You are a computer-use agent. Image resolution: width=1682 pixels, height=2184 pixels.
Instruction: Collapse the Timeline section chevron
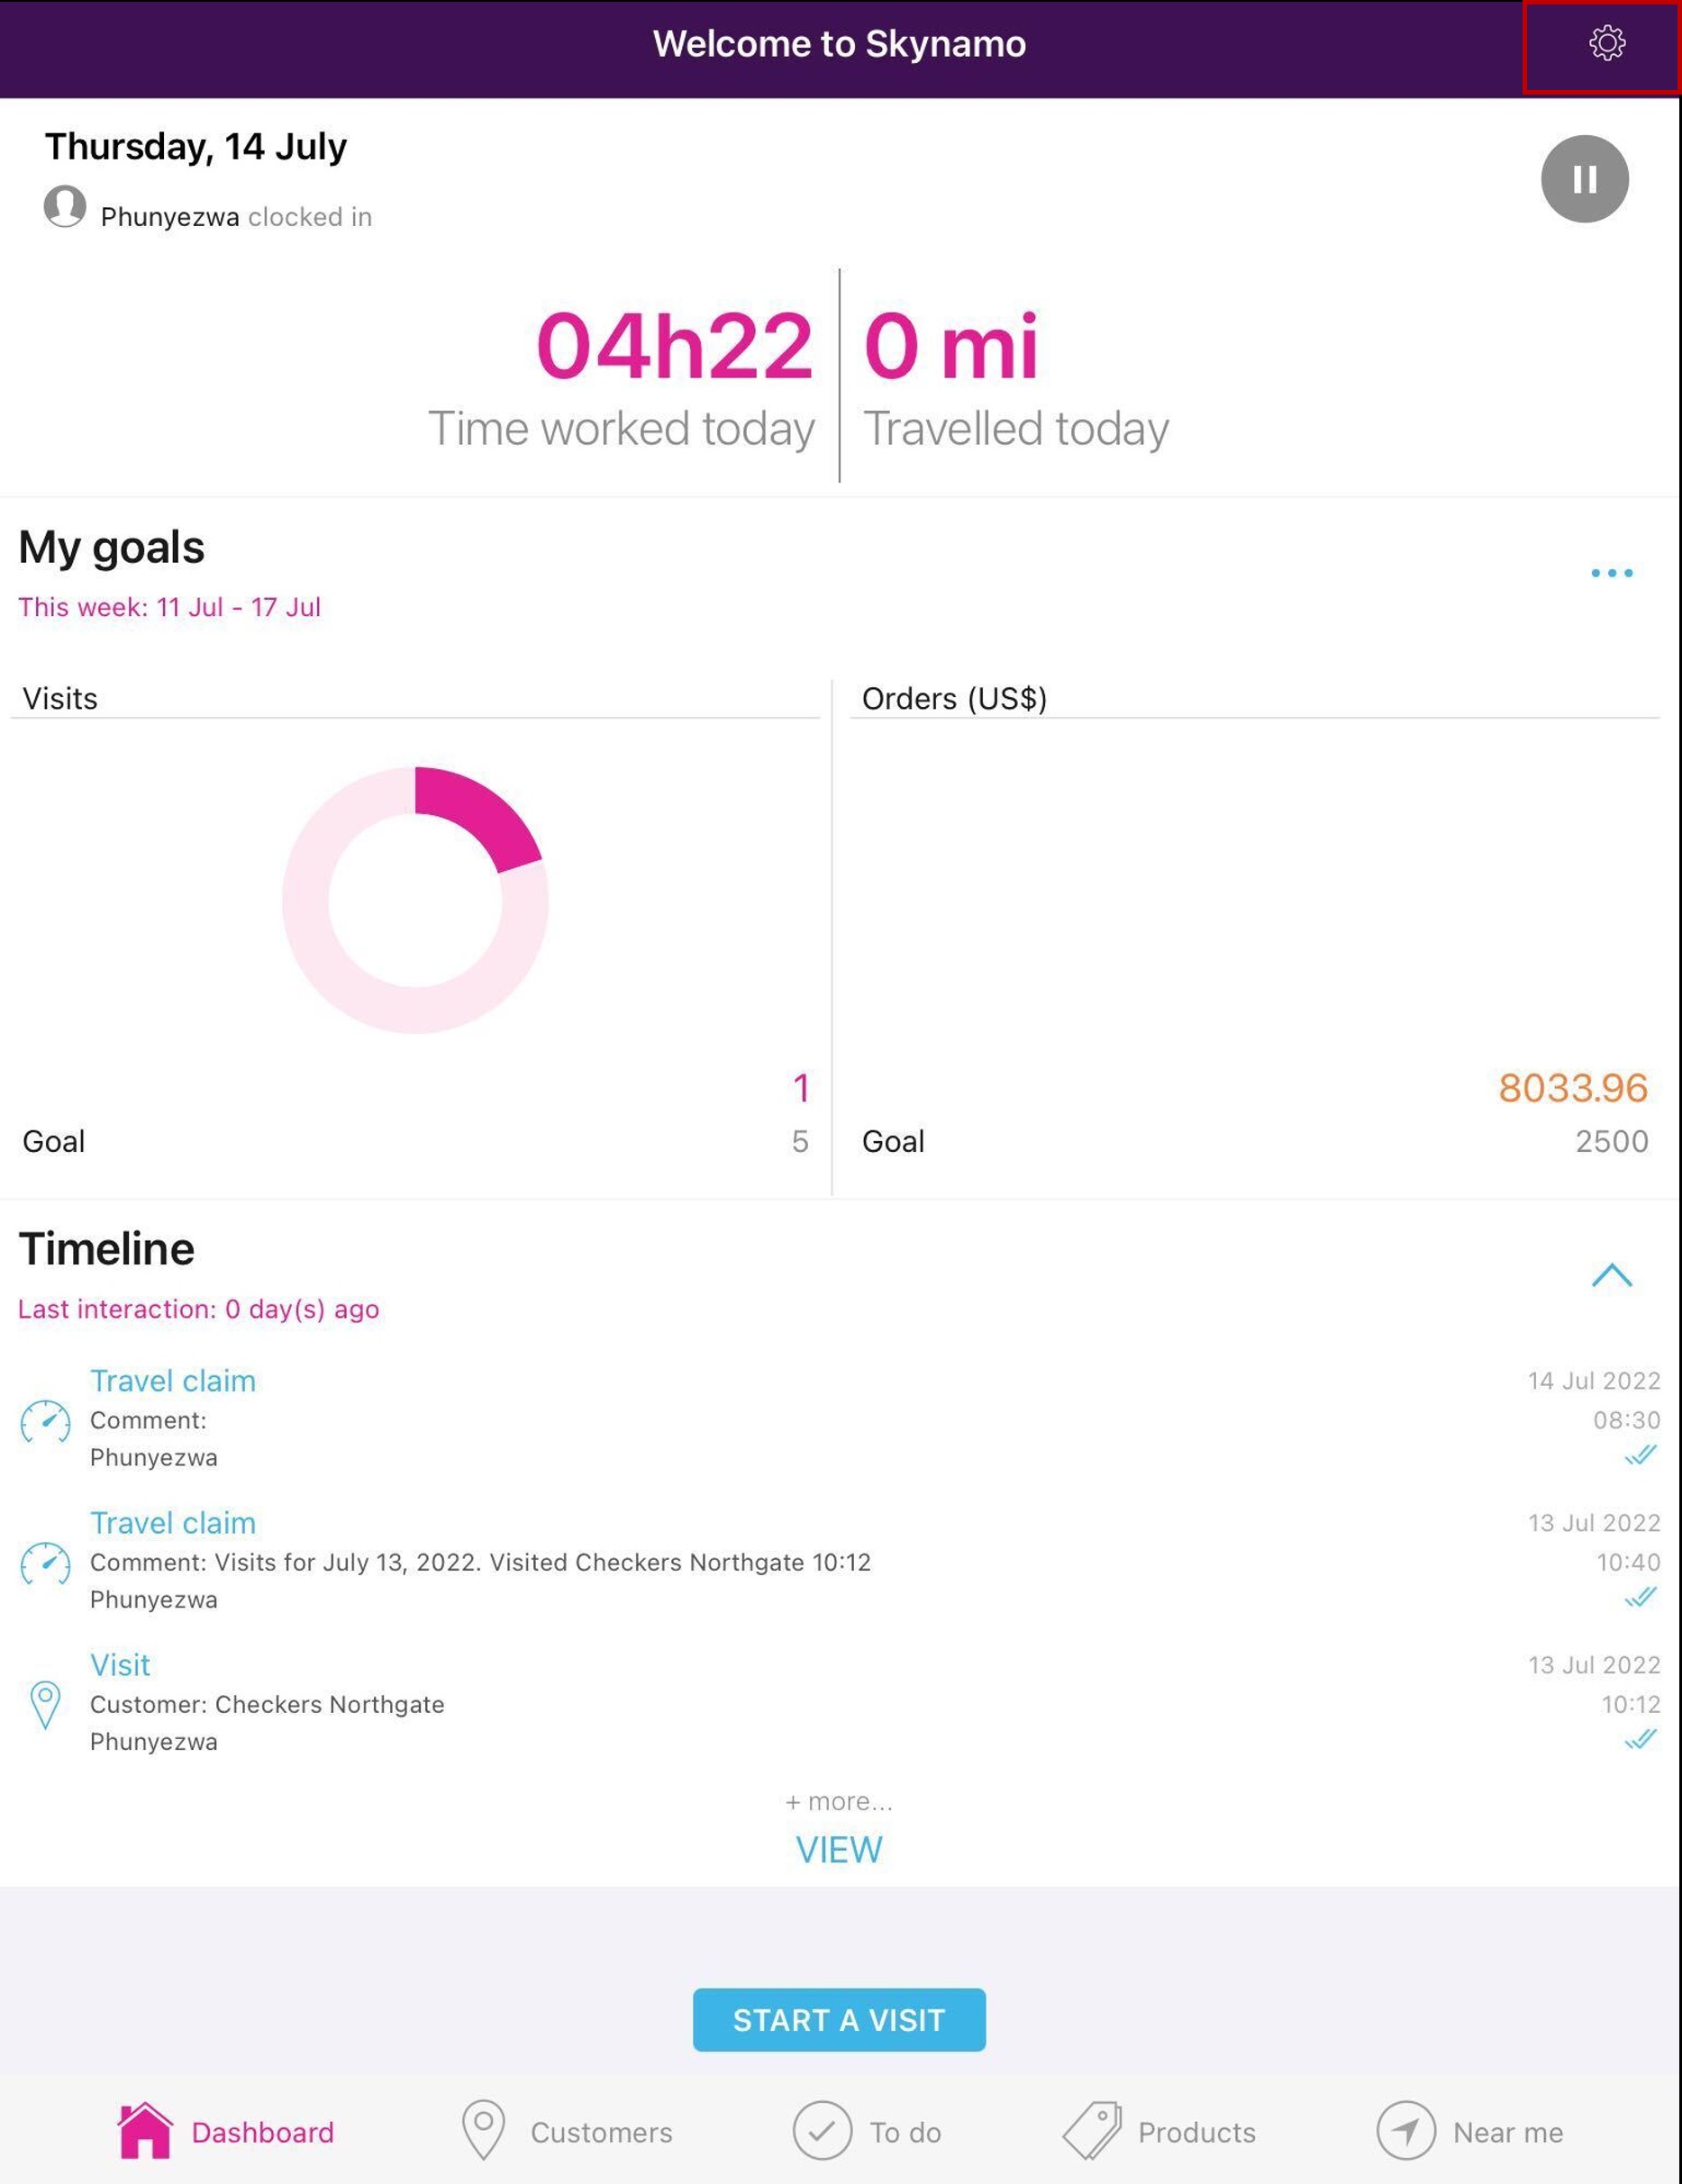pos(1611,1275)
